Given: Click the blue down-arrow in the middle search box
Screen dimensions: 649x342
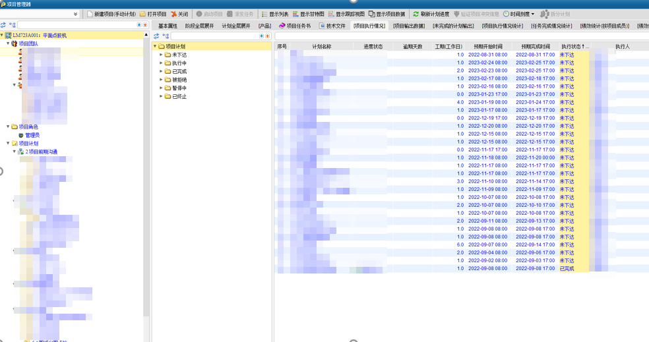Looking at the screenshot, I should (262, 36).
